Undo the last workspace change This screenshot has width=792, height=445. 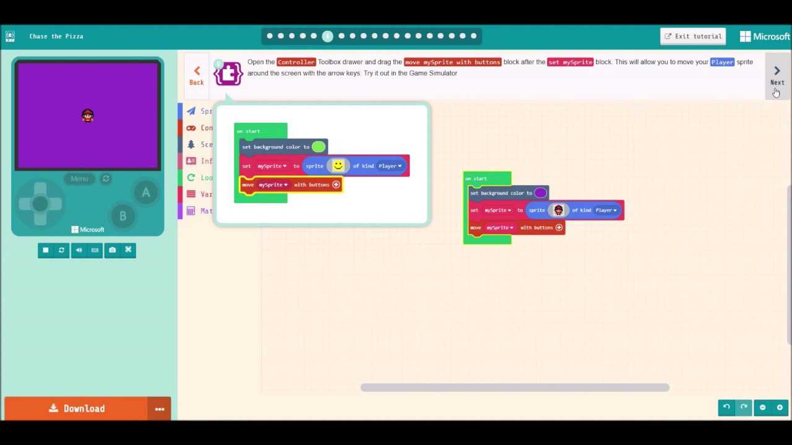[x=726, y=407]
